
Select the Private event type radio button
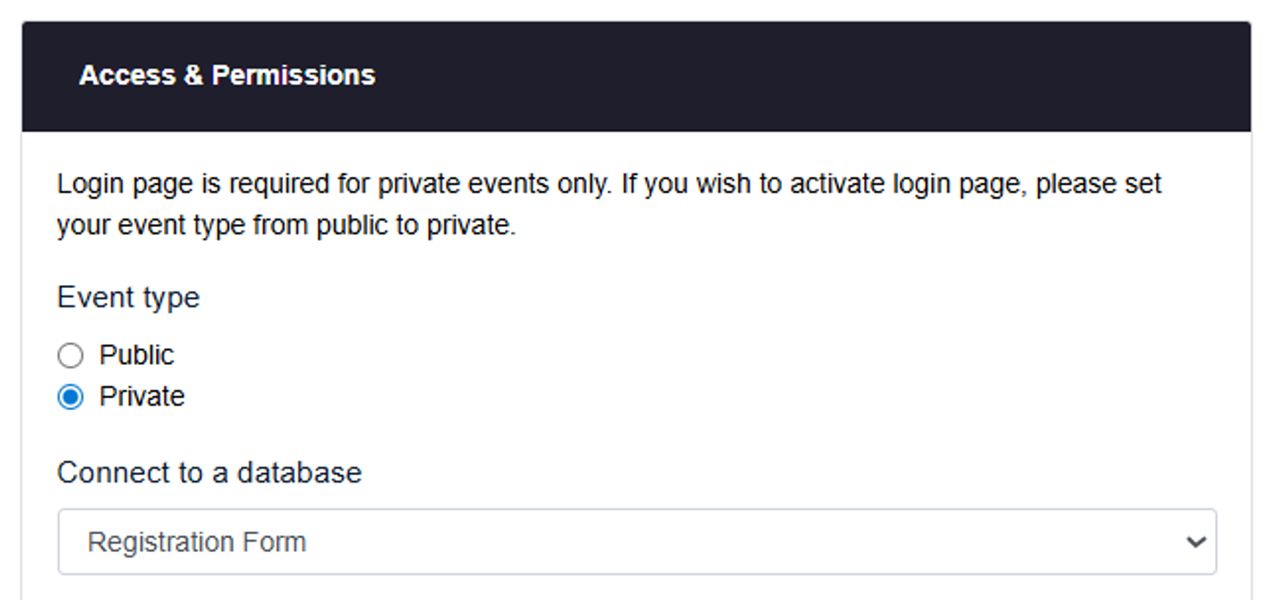point(70,397)
